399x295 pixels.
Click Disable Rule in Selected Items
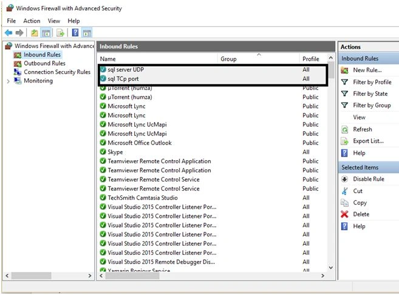click(x=369, y=179)
